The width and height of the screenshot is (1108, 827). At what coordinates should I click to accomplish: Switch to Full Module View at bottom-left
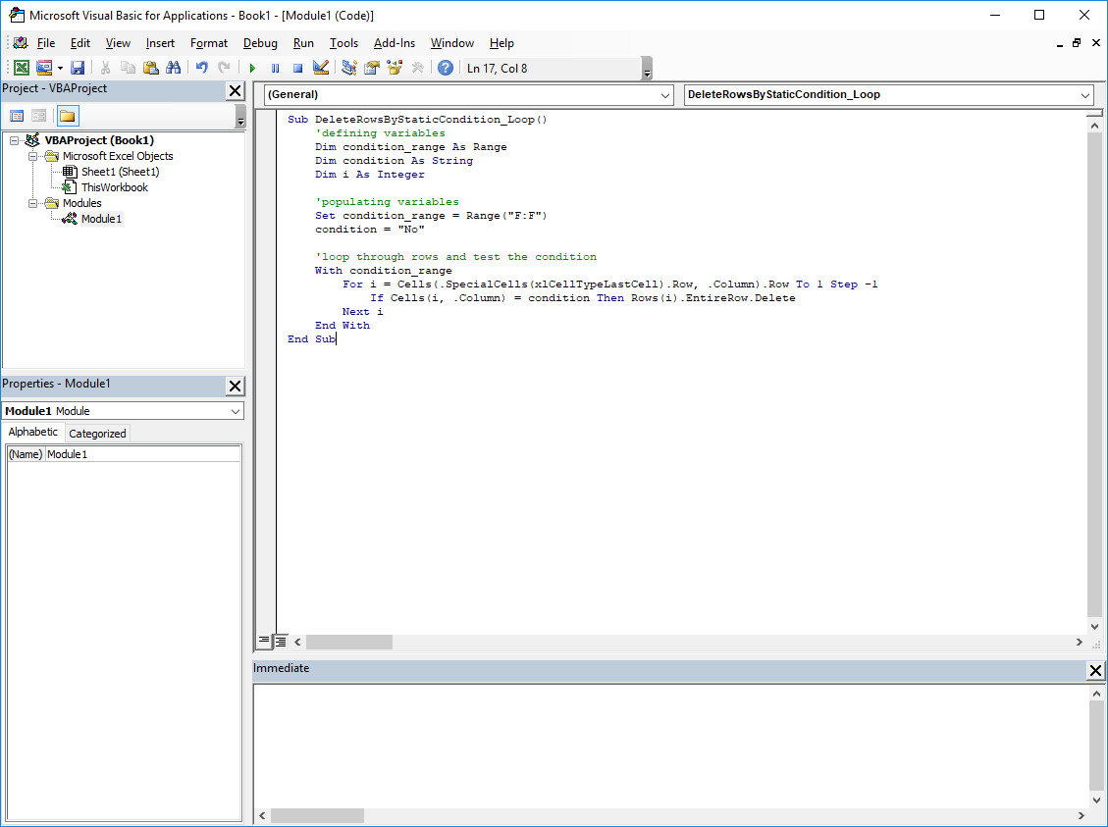281,642
